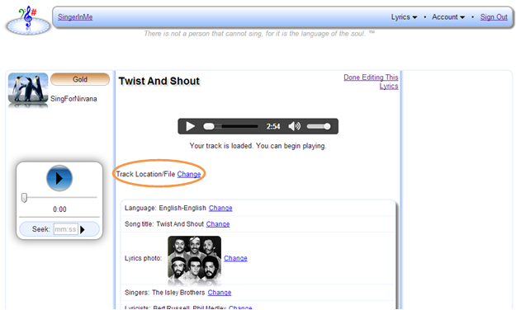Change the Language setting

point(220,208)
